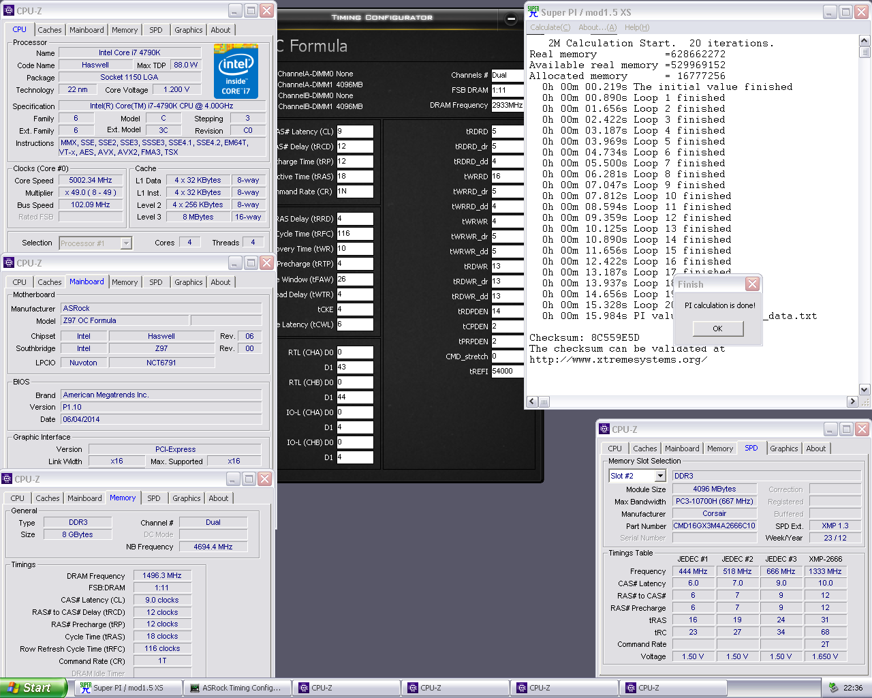Click the processor name Intel Core i7 4790K
The image size is (872, 698).
pyautogui.click(x=129, y=52)
